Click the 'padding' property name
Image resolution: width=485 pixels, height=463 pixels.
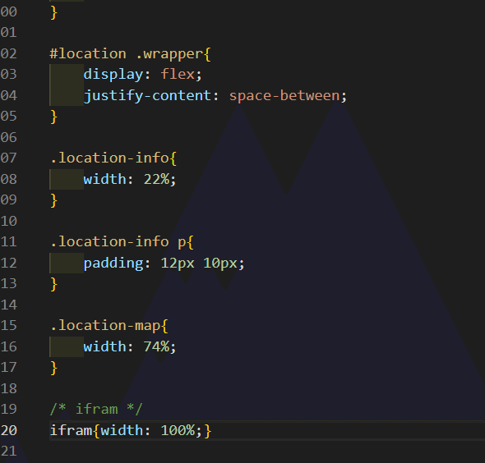click(113, 264)
